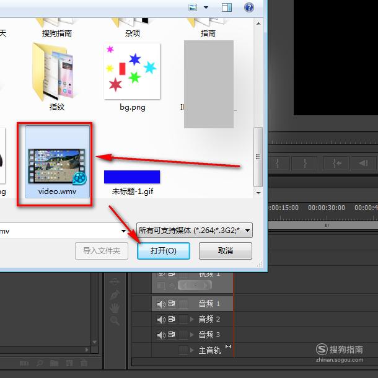Open the view options dropdown arrow

tap(206, 7)
